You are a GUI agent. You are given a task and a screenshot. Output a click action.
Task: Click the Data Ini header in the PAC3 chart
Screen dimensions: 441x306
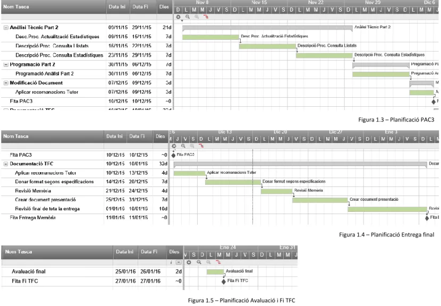[x=117, y=7]
